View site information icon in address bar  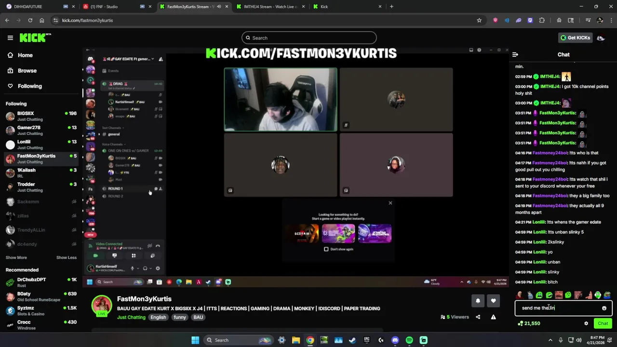coord(55,20)
